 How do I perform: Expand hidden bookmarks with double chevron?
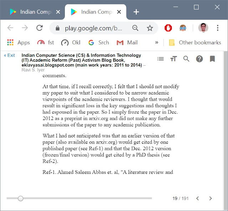(x=157, y=42)
